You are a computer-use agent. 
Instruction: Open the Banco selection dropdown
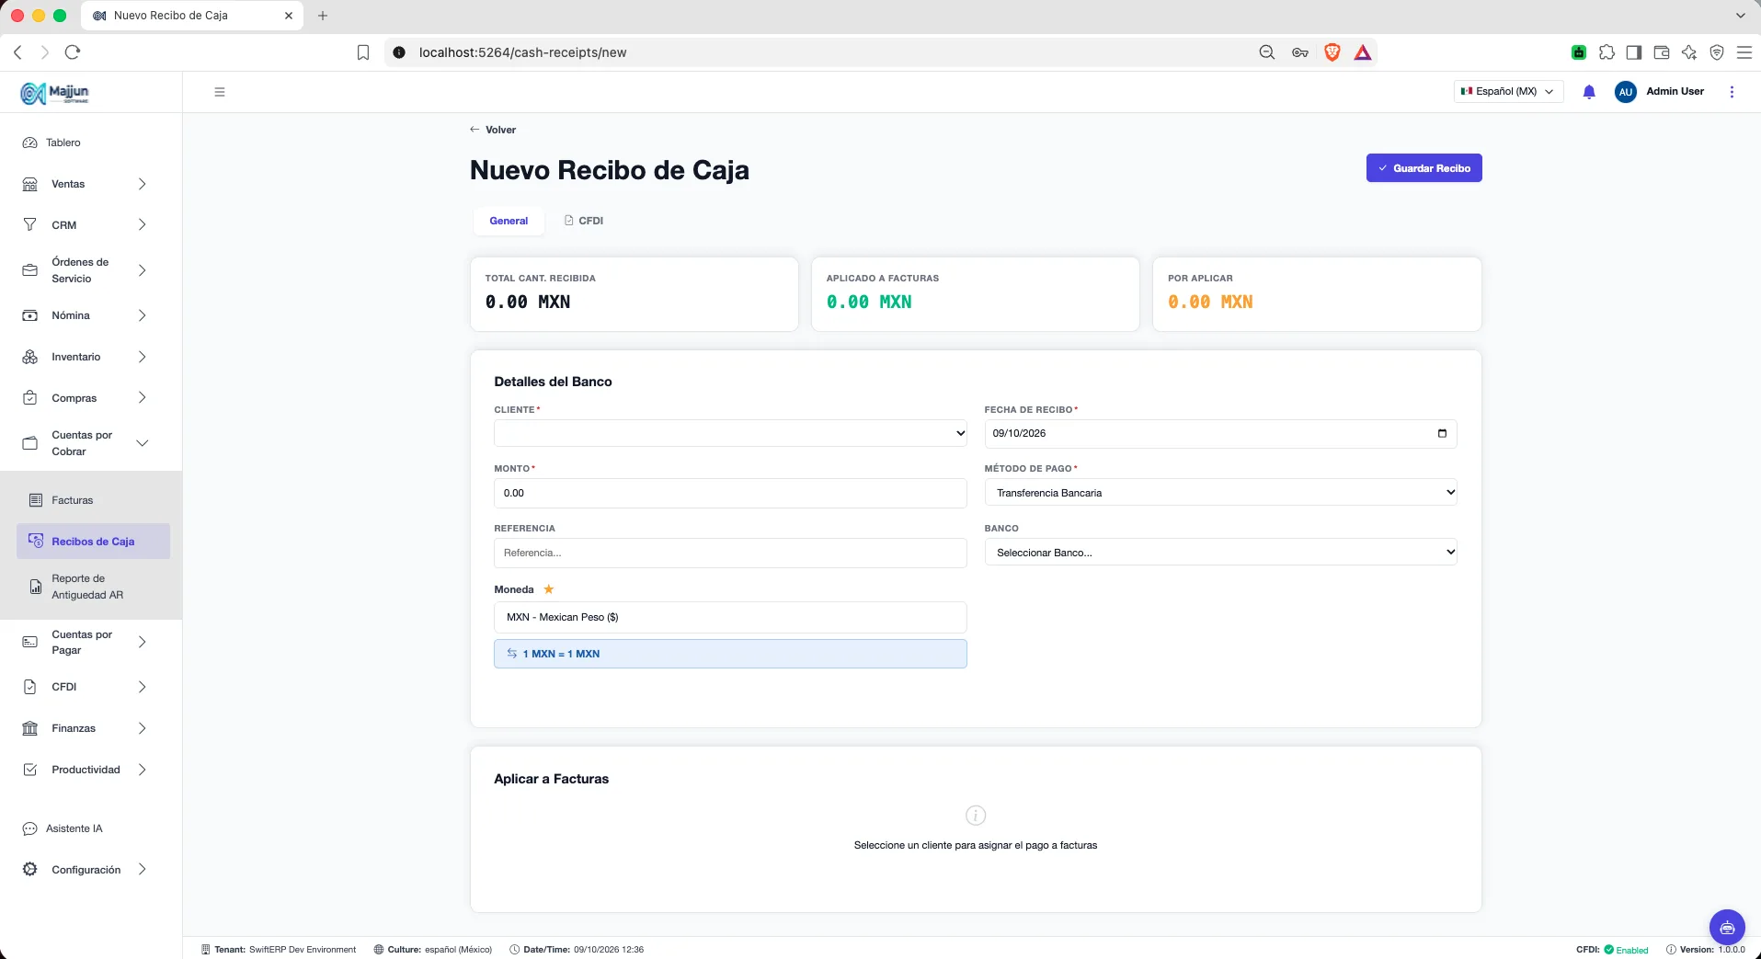click(1220, 553)
